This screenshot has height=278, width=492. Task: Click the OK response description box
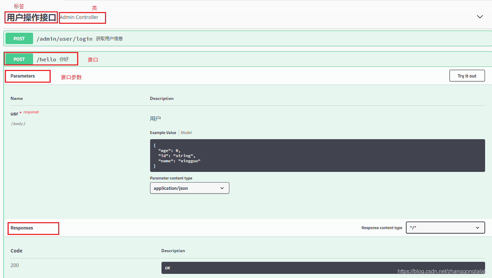323,268
